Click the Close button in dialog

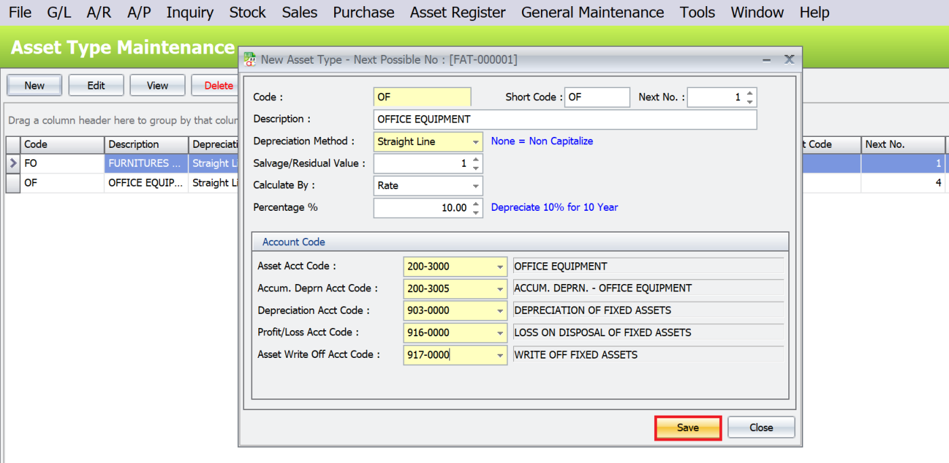click(761, 428)
